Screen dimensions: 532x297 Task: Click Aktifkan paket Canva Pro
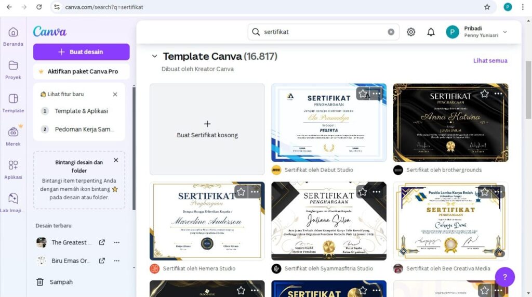82,71
